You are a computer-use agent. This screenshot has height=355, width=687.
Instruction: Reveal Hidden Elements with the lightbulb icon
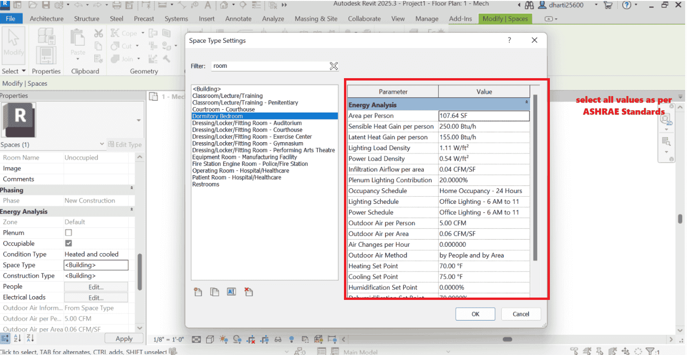[x=292, y=339]
